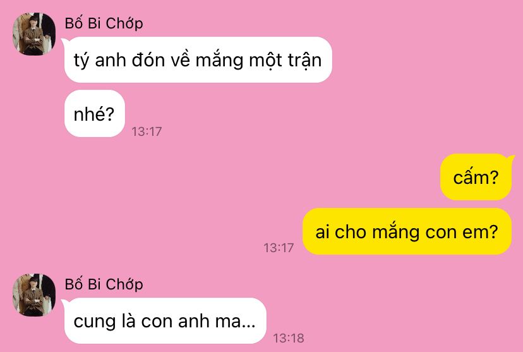Open the top Bố Bi Chớp profile avatar
The image size is (523, 352).
[34, 34]
